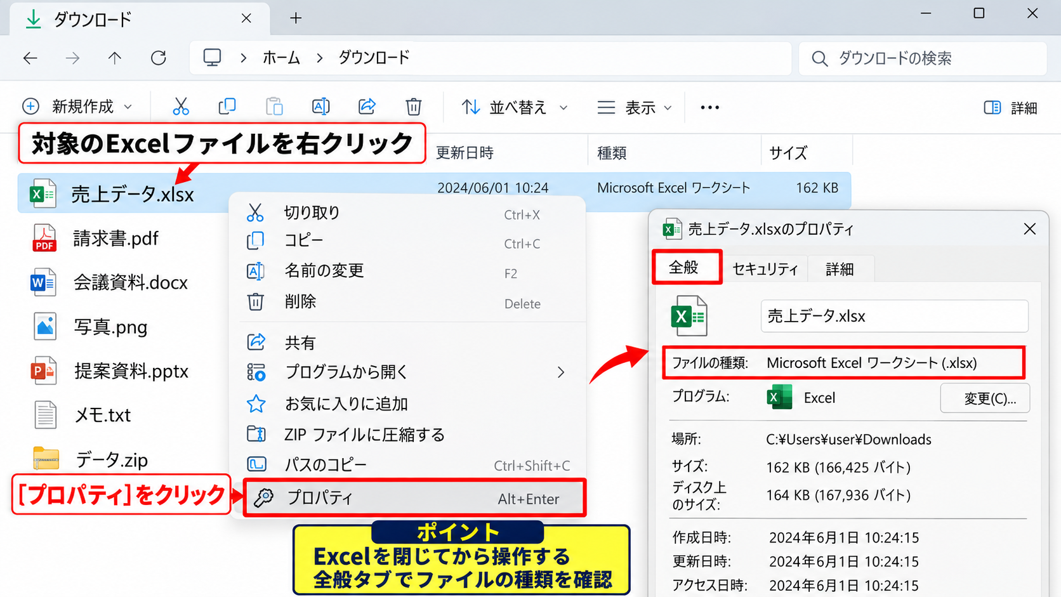
Task: Click the ダウンロードの検索 search box
Action: [923, 58]
